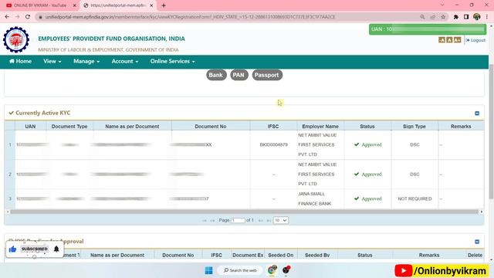Click Sign Type column header
The image size is (494, 278).
tap(414, 127)
